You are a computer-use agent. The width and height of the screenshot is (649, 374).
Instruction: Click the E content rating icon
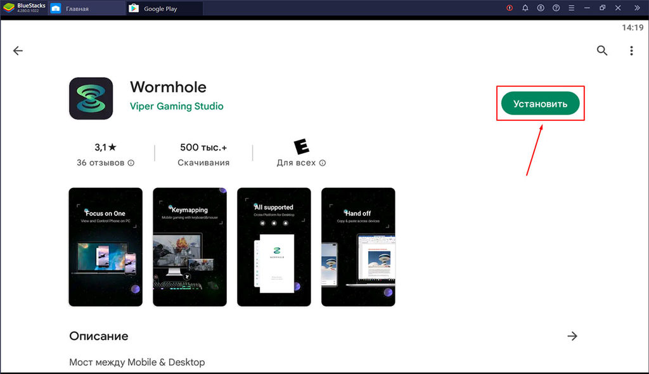point(301,146)
